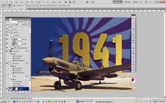Select the Type tool
Viewport: 166px width, 103px height.
point(134,59)
